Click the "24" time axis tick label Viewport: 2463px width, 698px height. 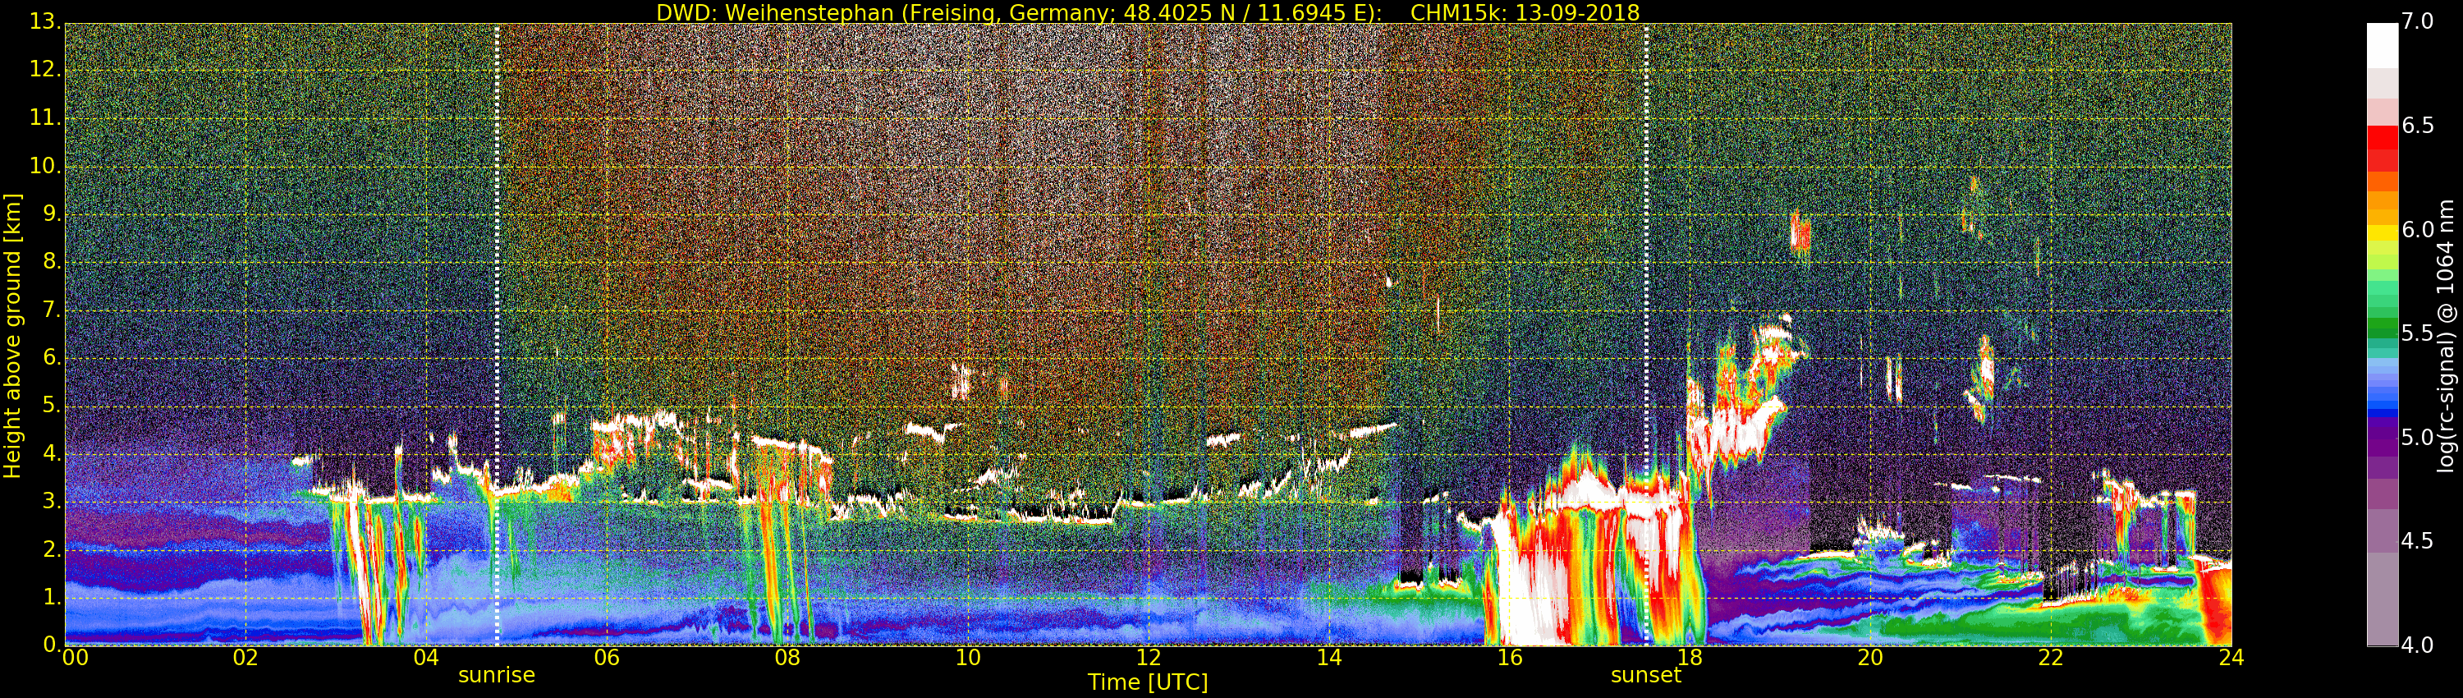tap(2231, 658)
